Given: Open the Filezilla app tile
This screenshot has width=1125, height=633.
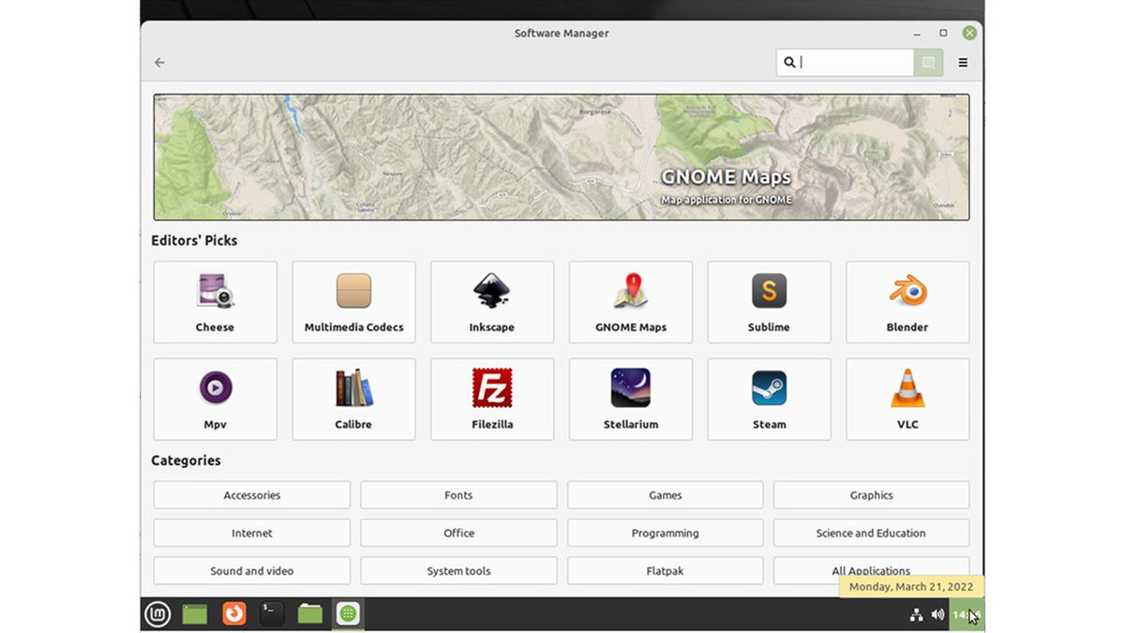Looking at the screenshot, I should 492,399.
